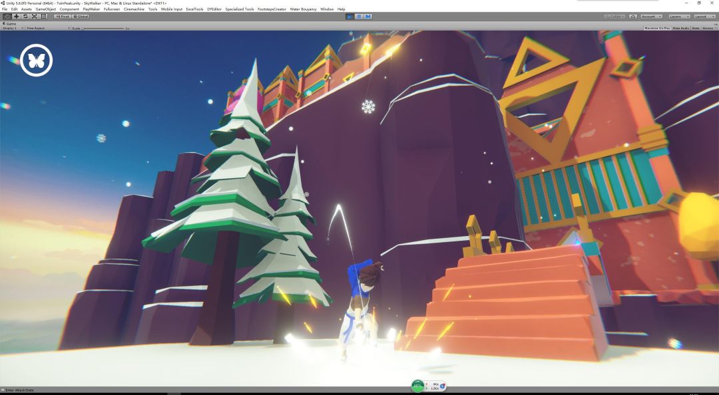Select the Hand tool in toolbar
This screenshot has width=719, height=395.
pyautogui.click(x=7, y=17)
